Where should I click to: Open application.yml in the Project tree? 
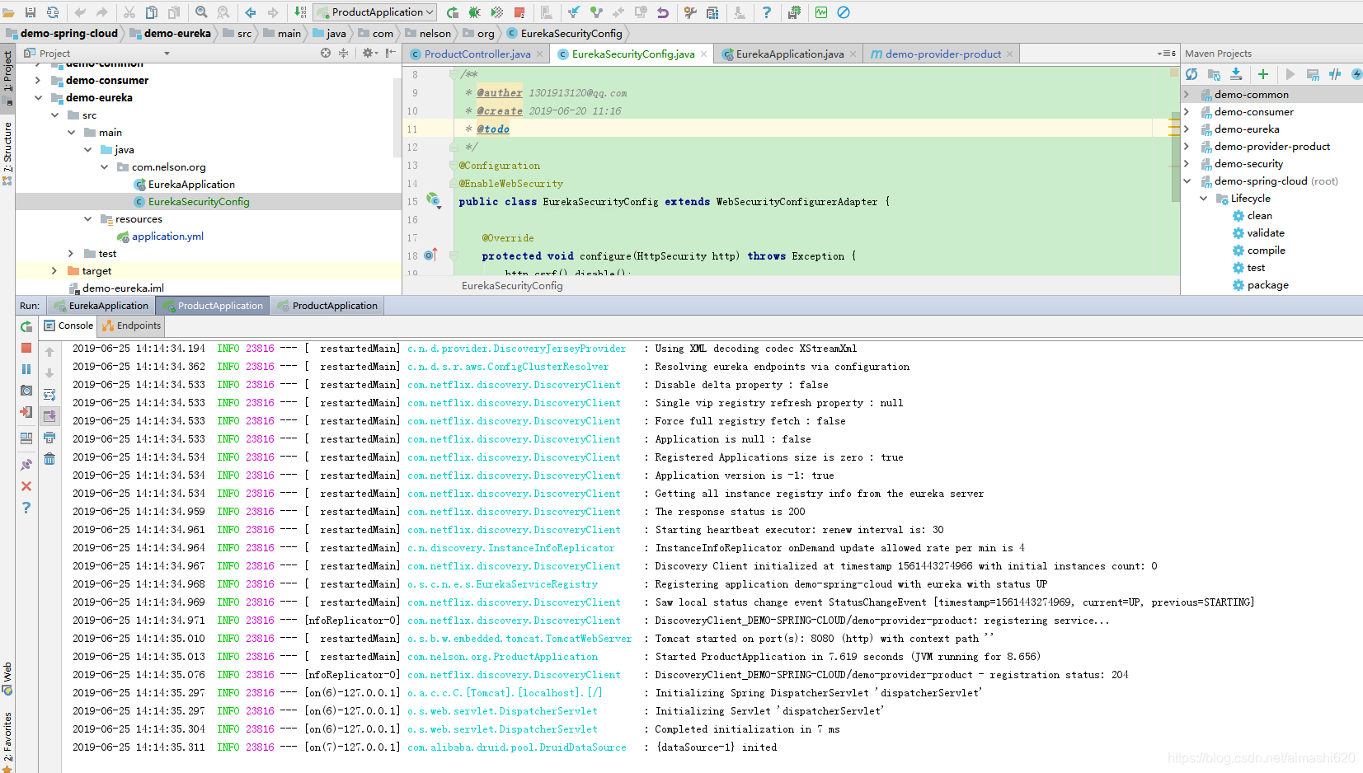tap(167, 237)
